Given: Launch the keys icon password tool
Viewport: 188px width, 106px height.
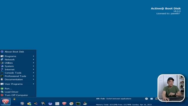Looking at the screenshot, I should [x=43, y=103].
